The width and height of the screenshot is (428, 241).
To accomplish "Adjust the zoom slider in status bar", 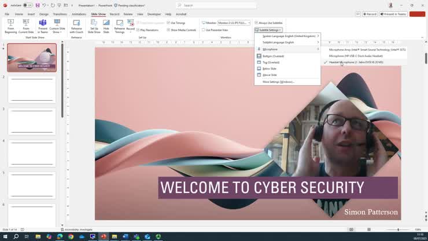I will pyautogui.click(x=399, y=230).
